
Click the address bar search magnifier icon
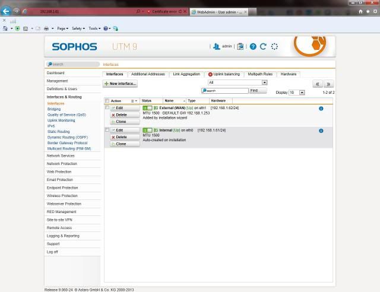click(138, 11)
